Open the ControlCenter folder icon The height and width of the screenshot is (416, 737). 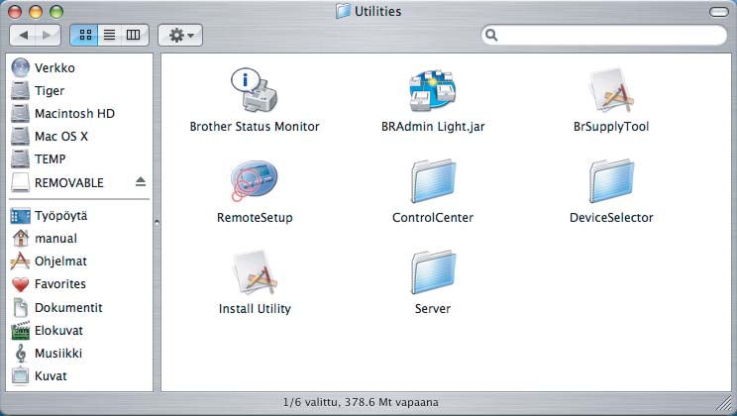point(433,181)
